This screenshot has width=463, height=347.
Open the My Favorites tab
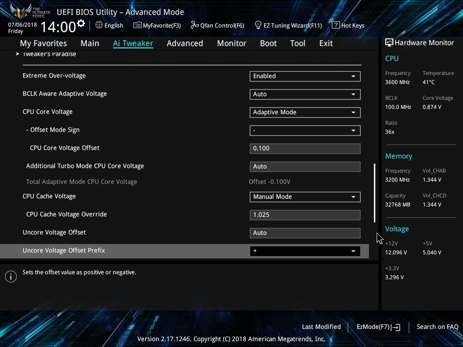(x=43, y=43)
